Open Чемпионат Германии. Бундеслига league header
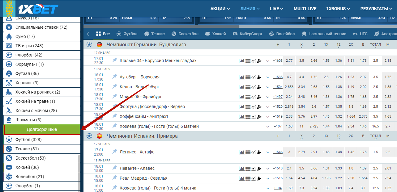Image resolution: width=397 pixels, height=192 pixels. [146, 44]
